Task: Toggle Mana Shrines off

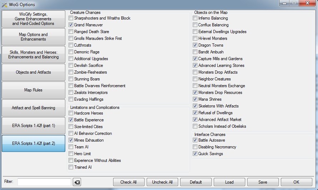Action: (195, 99)
